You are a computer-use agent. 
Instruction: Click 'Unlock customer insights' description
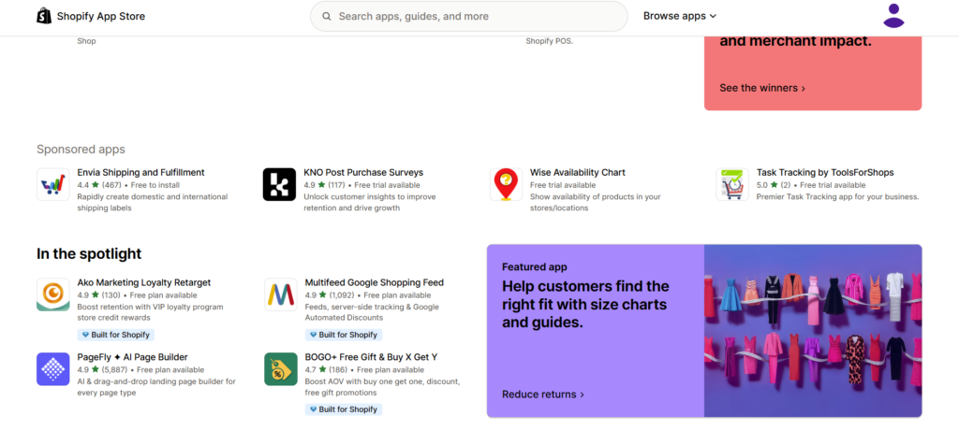pos(369,203)
